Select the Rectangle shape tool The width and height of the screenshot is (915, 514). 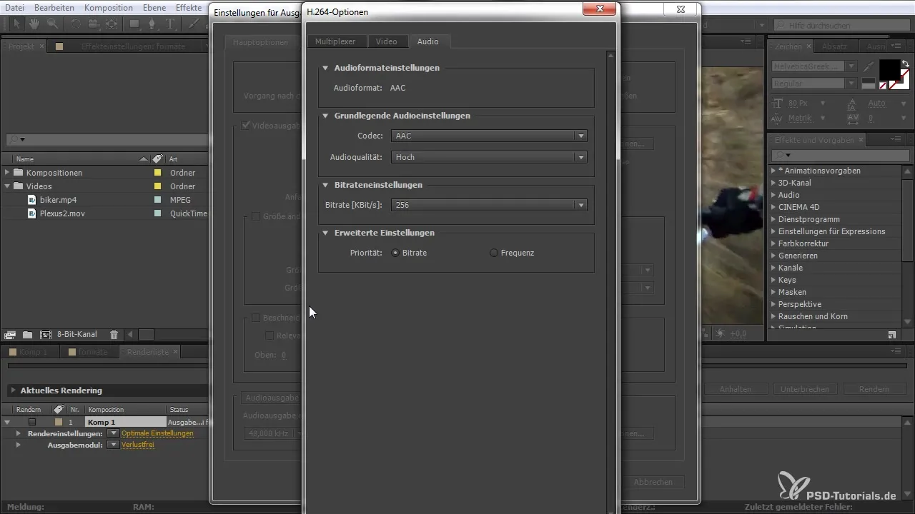[134, 24]
